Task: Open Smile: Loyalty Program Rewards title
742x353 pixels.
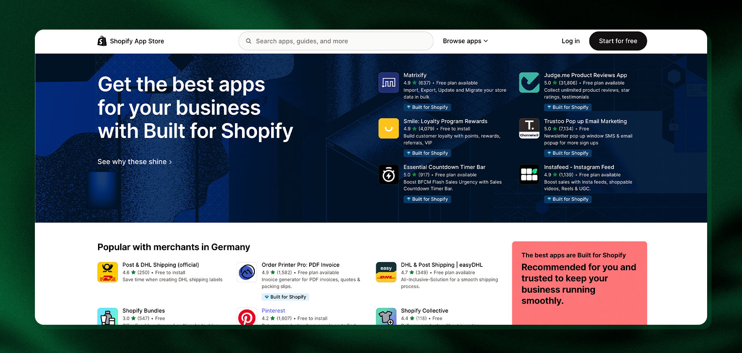Action: pos(446,121)
